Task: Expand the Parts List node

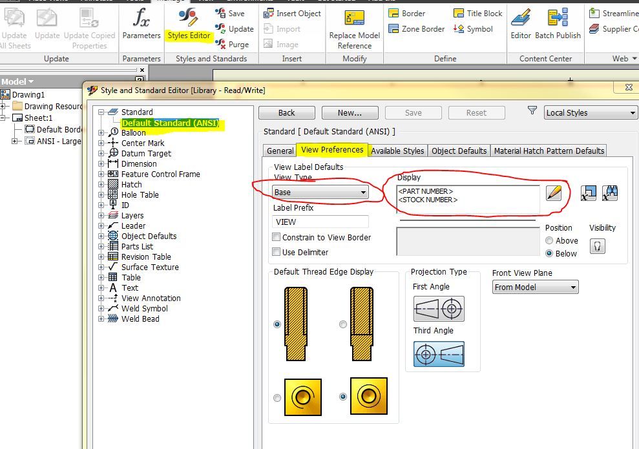Action: click(101, 247)
